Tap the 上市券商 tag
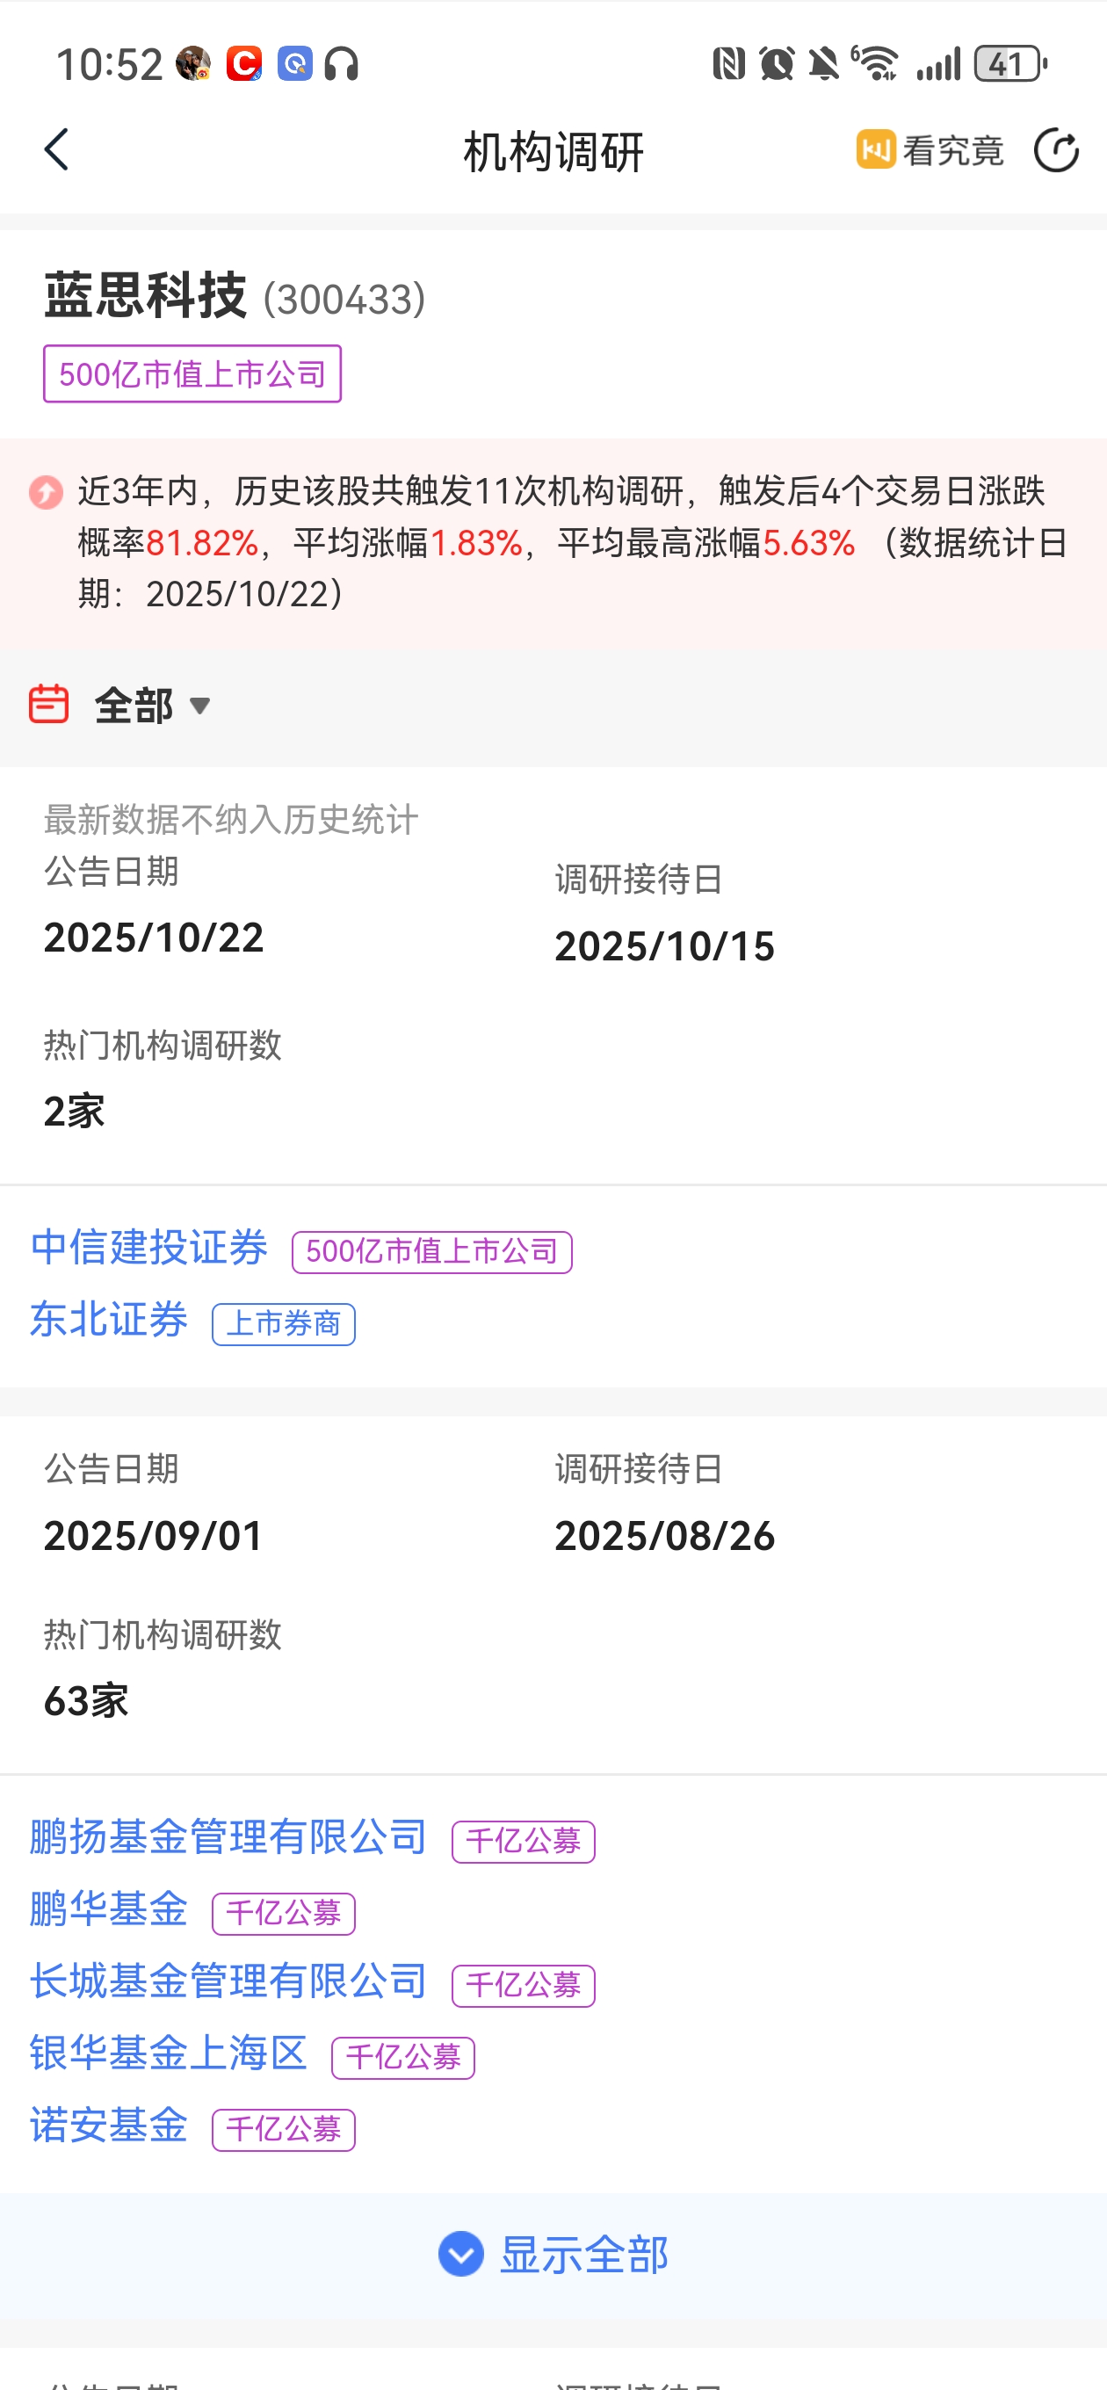This screenshot has height=2390, width=1107. click(283, 1324)
